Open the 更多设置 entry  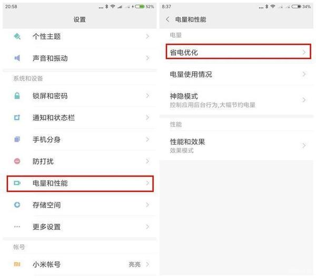80,226
